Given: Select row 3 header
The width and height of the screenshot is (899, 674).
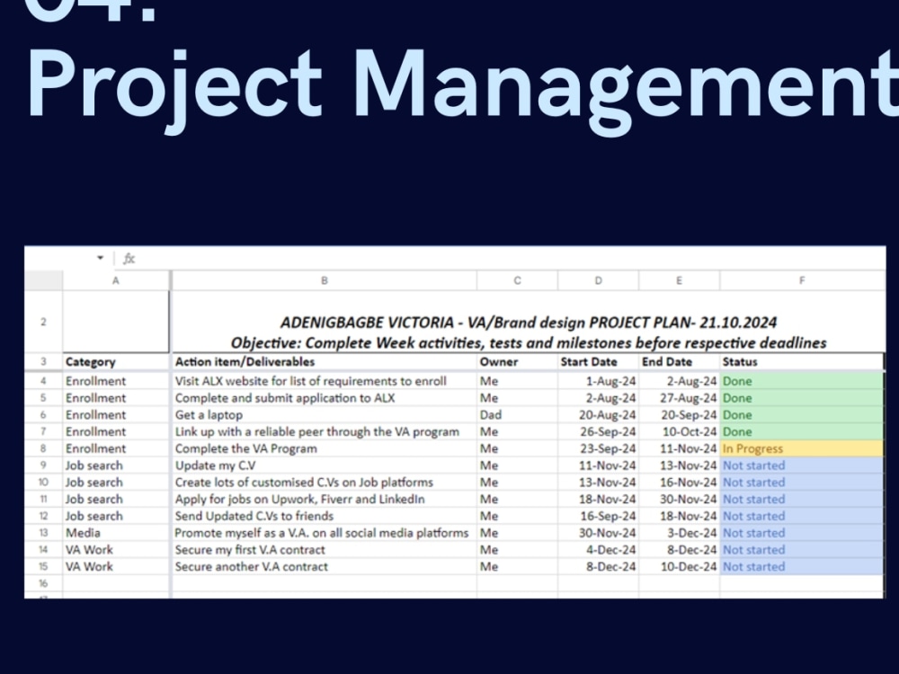Looking at the screenshot, I should pyautogui.click(x=43, y=362).
